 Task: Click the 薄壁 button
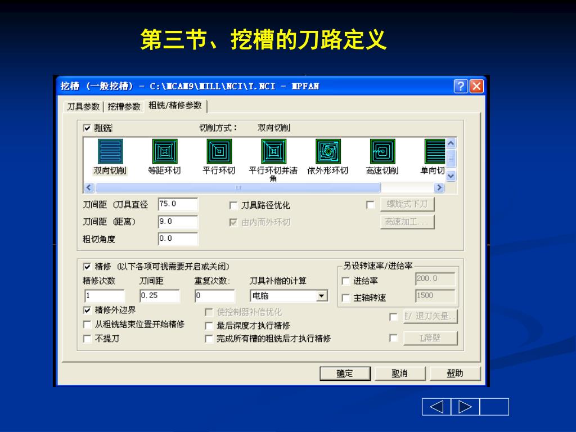pos(430,338)
